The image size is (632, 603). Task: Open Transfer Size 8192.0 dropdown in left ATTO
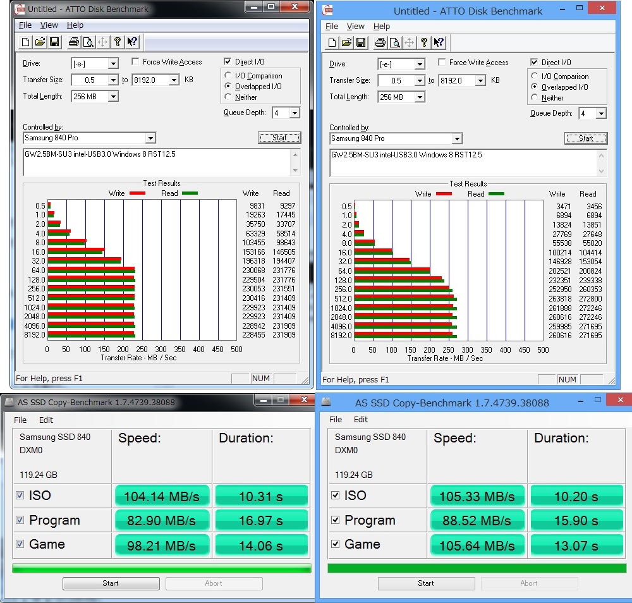tap(174, 80)
